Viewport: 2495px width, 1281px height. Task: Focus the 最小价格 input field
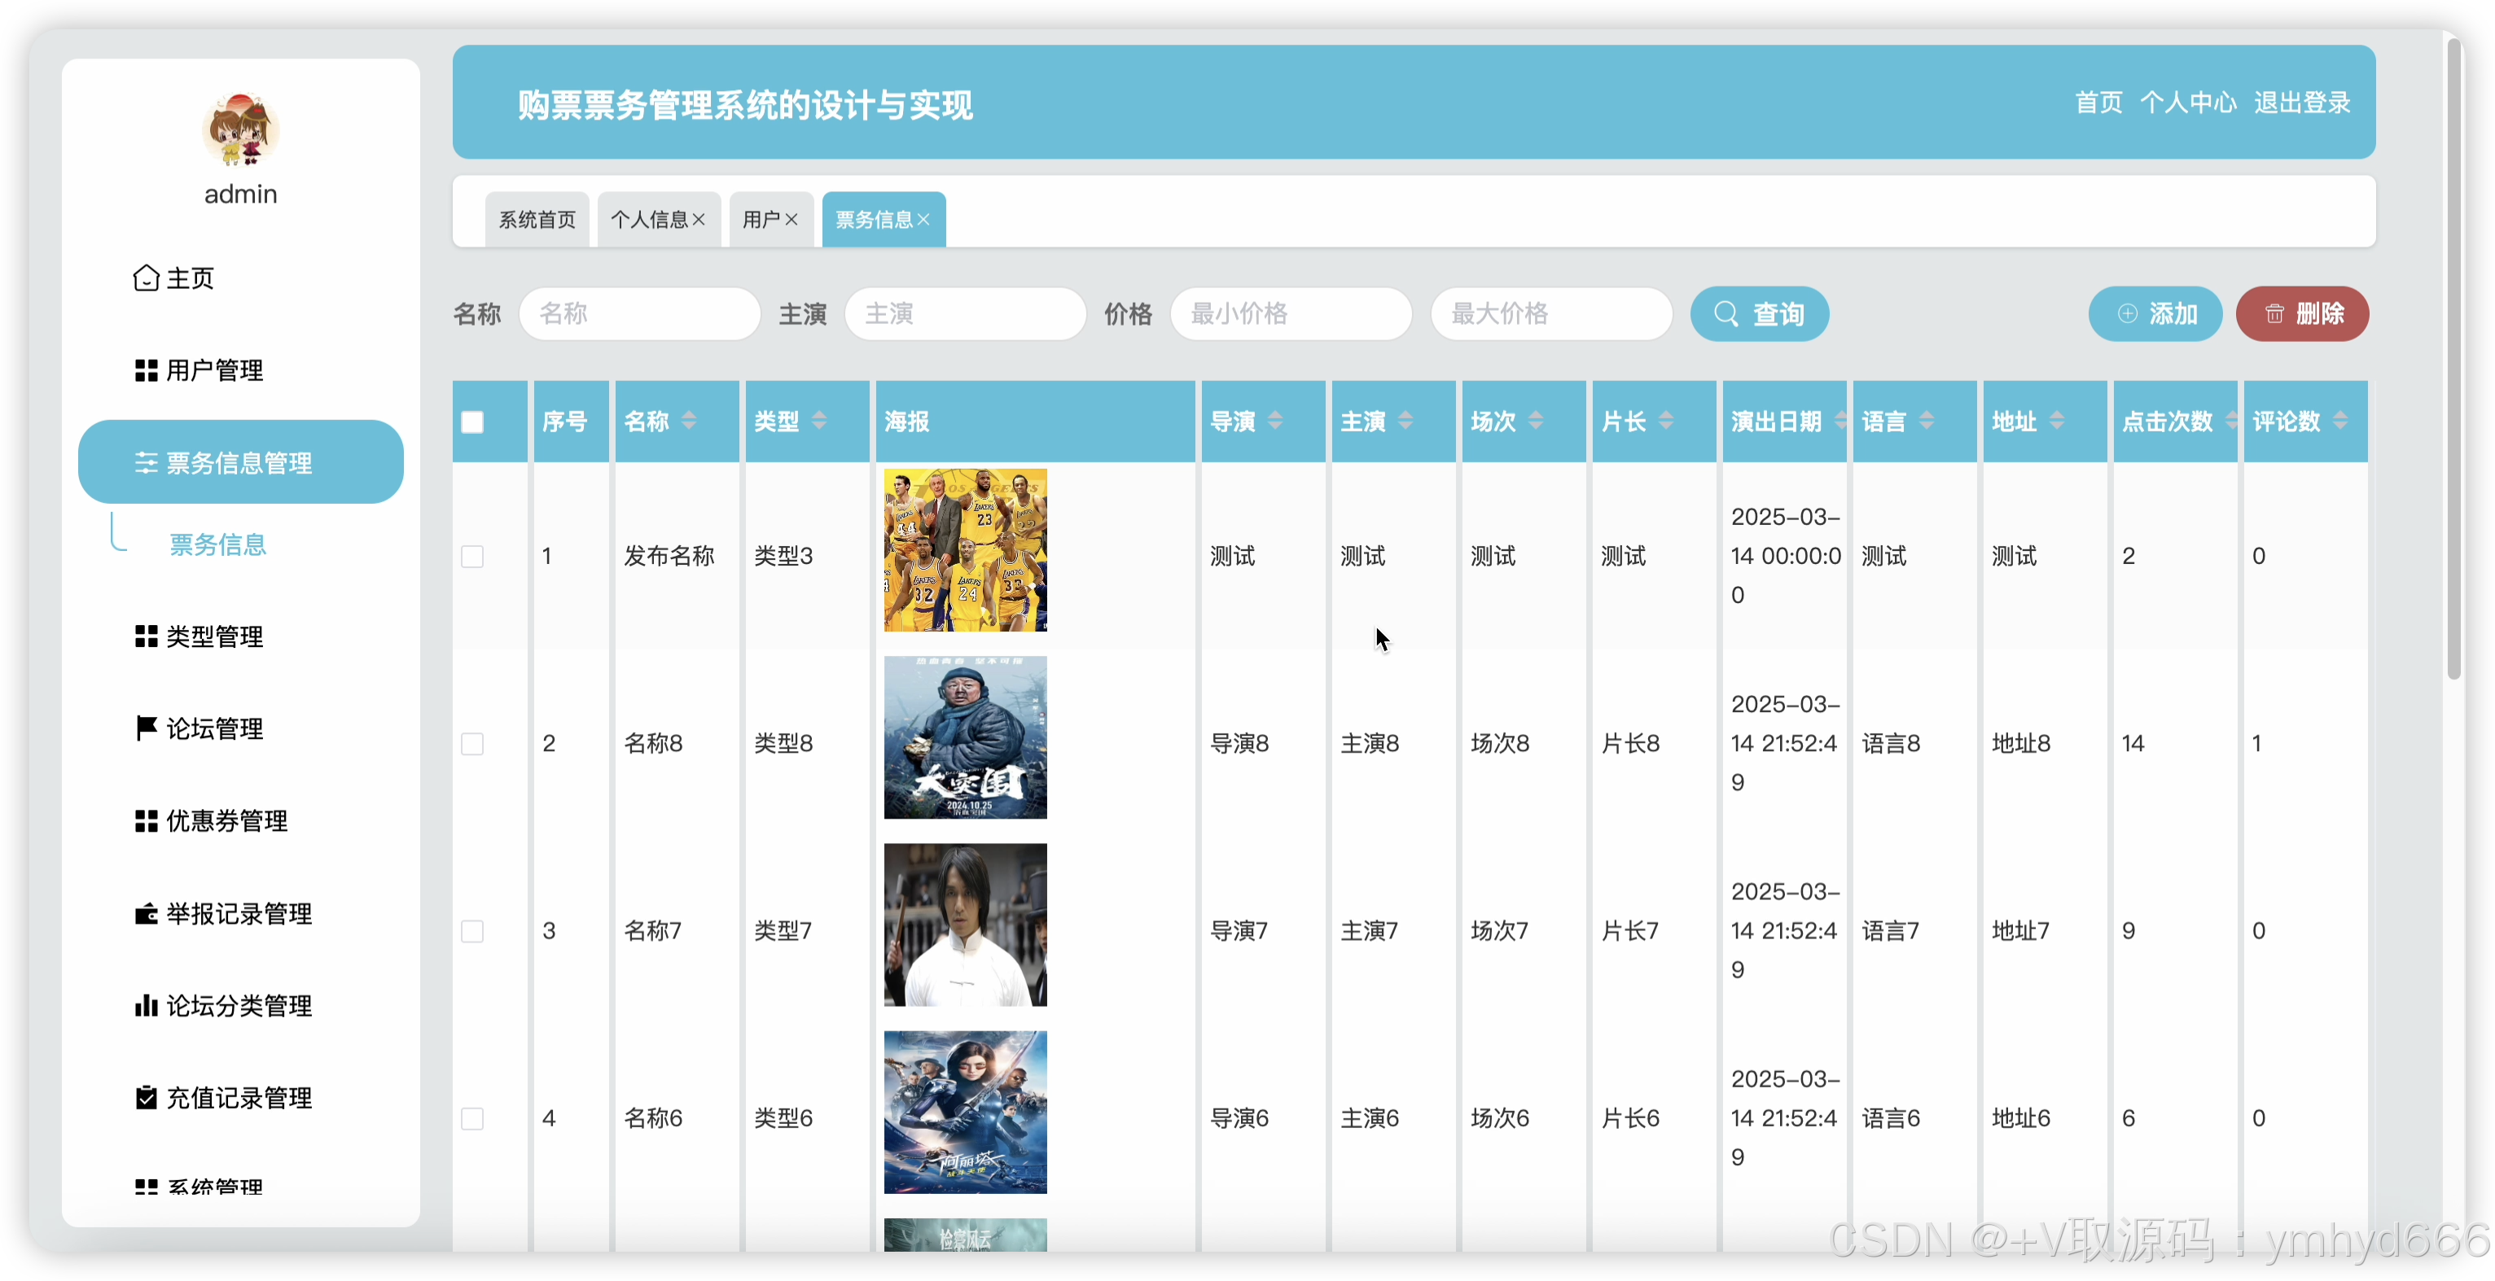(x=1290, y=313)
